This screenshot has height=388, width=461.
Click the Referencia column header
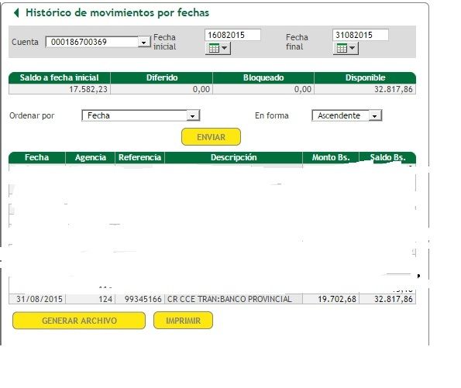140,157
